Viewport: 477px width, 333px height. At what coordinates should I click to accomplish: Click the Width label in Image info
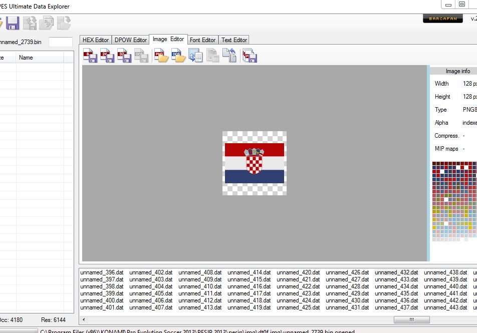442,84
